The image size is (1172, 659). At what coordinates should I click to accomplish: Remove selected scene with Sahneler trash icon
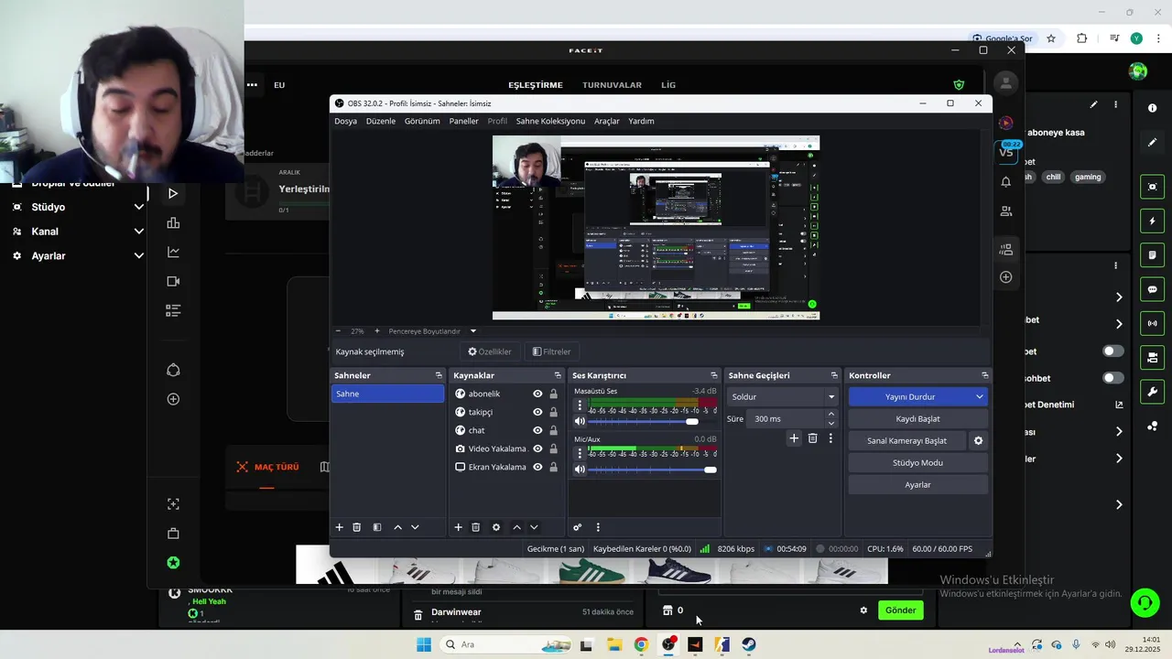[x=357, y=527]
